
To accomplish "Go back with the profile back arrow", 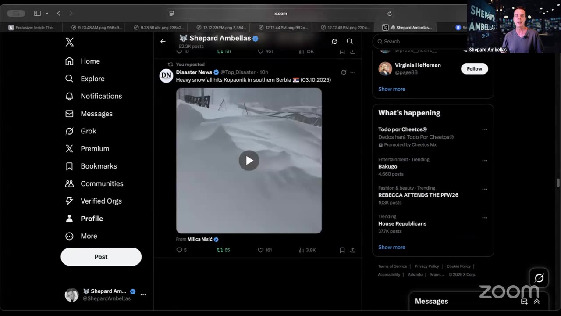I will (x=163, y=41).
